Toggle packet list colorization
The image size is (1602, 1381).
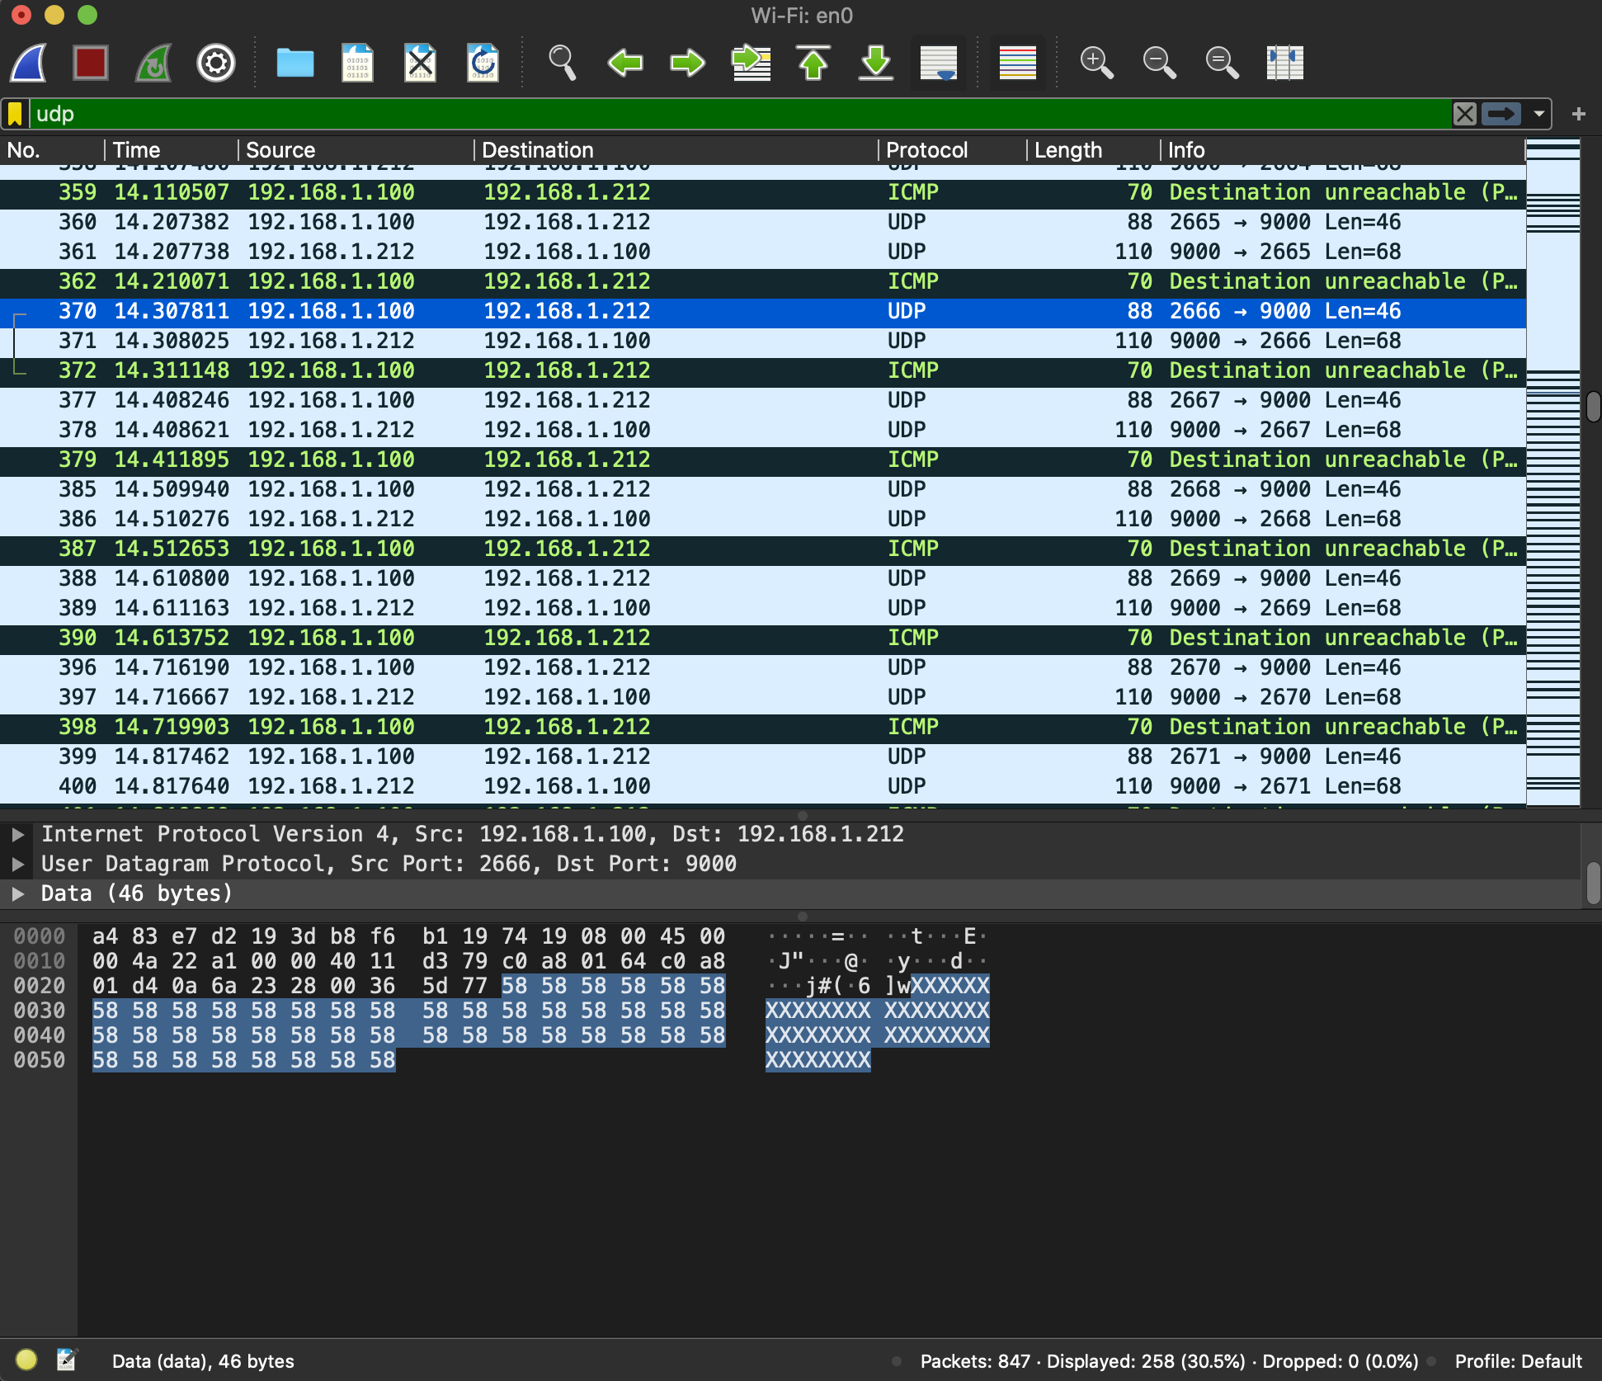click(1018, 63)
